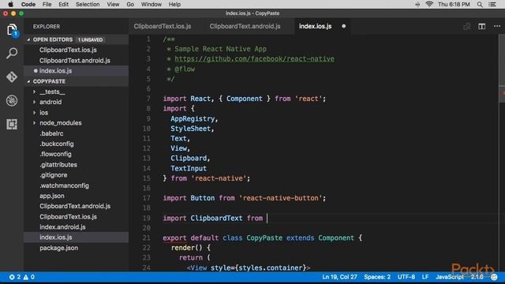Click the errors count icon in status bar
The width and height of the screenshot is (505, 284).
[12, 277]
